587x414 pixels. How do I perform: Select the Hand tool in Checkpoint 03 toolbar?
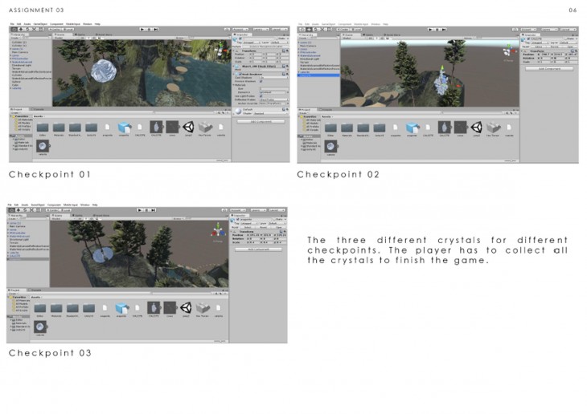point(11,209)
